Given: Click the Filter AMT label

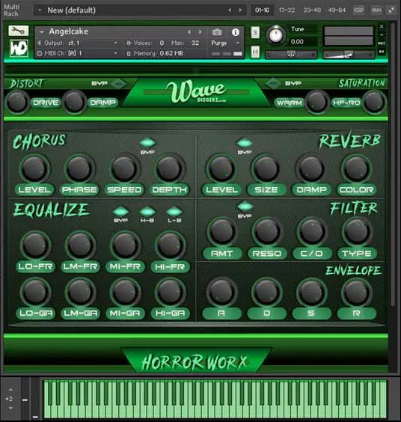Looking at the screenshot, I should click(x=222, y=253).
